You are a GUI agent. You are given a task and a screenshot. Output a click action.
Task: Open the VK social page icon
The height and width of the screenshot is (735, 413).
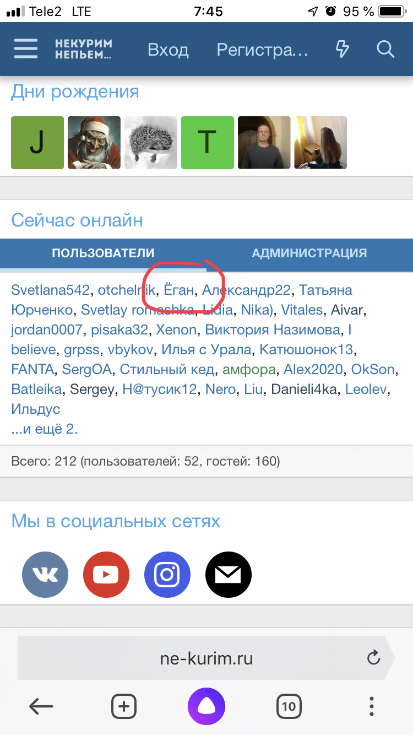tap(45, 575)
